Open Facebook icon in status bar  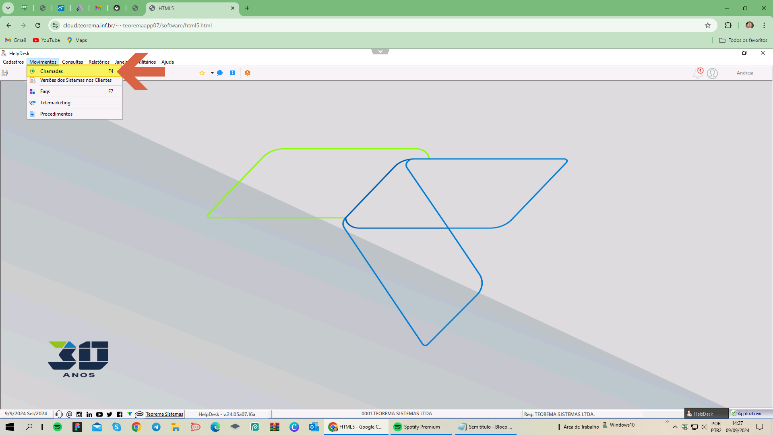[x=120, y=414]
